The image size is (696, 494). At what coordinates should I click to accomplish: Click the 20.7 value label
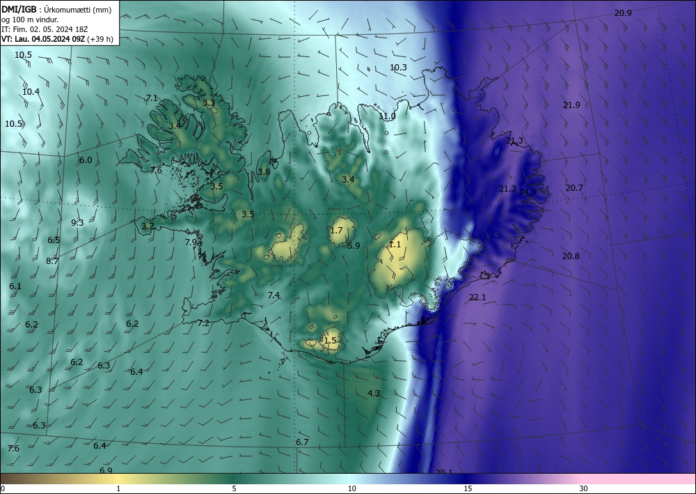(574, 188)
